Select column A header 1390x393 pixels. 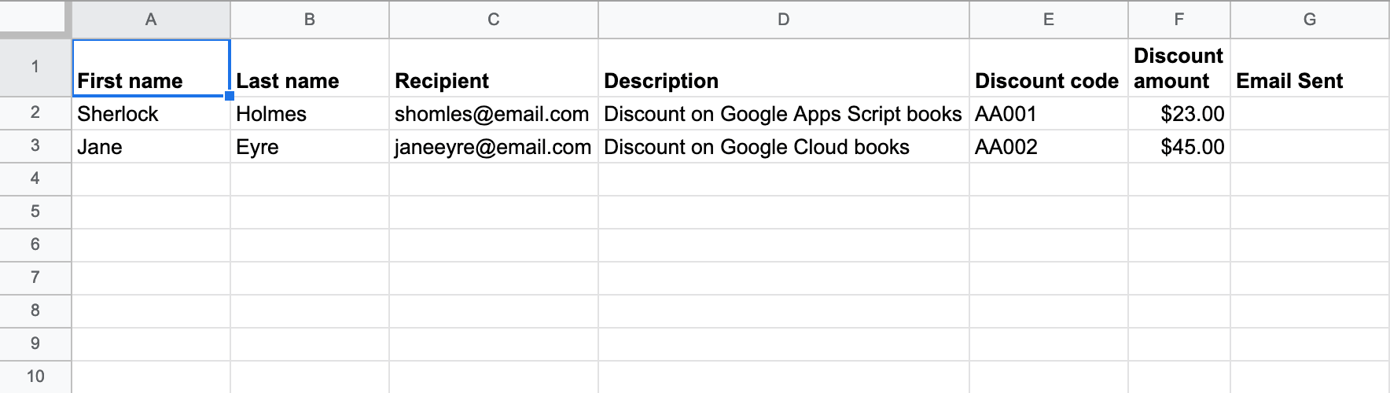pos(151,19)
